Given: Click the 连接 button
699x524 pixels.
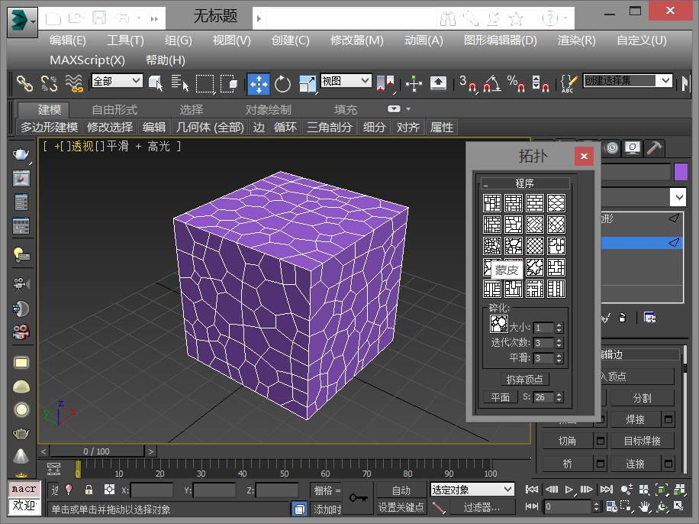Looking at the screenshot, I should tap(635, 464).
